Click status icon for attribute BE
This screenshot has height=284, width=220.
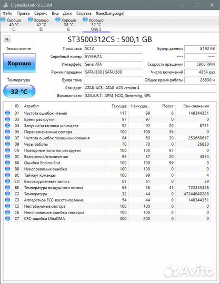[x=7, y=187]
